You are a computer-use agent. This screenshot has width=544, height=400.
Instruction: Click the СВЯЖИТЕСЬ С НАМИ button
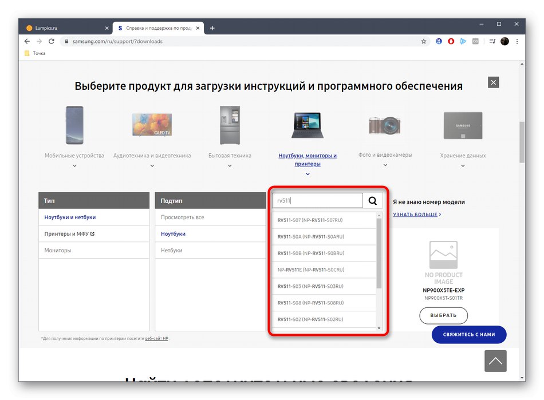coord(469,335)
